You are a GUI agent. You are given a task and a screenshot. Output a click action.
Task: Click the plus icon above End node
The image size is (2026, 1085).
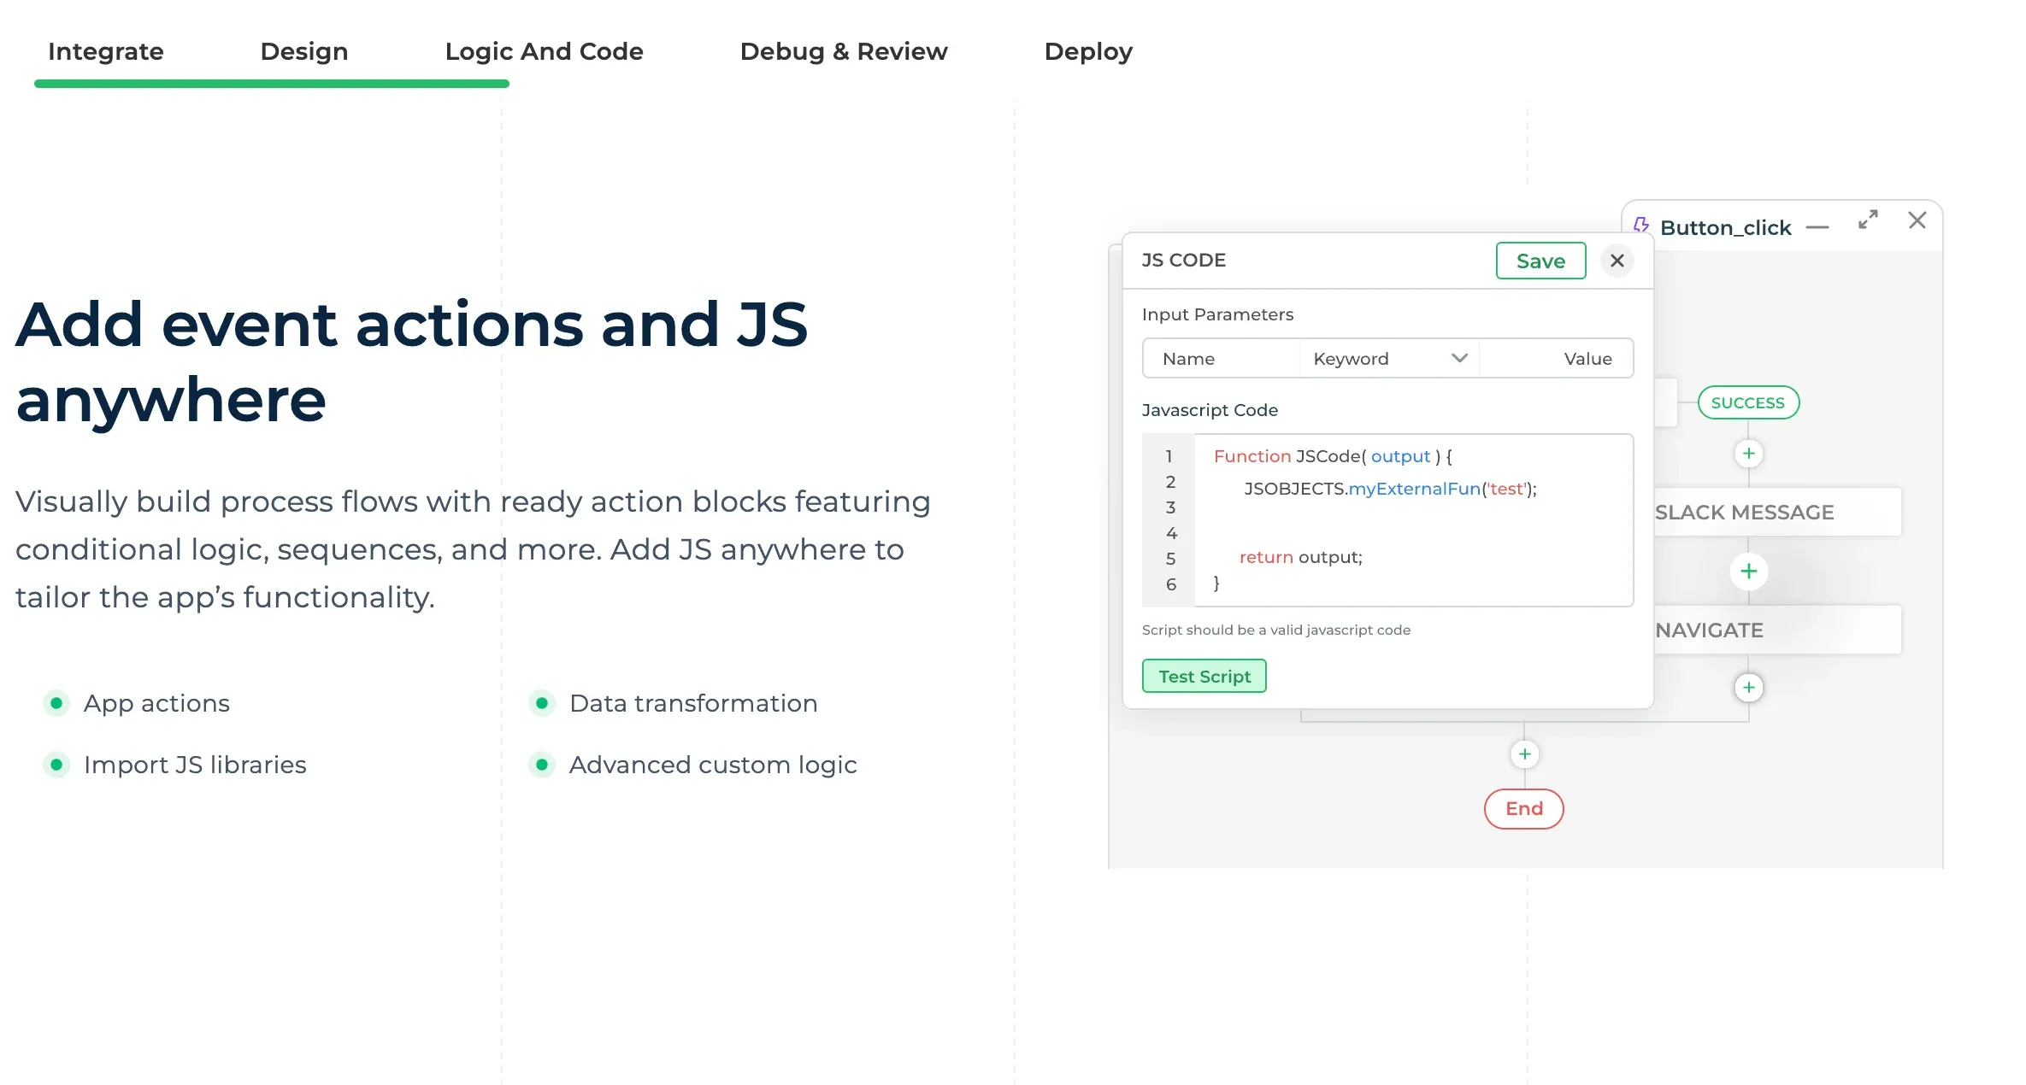[1524, 754]
